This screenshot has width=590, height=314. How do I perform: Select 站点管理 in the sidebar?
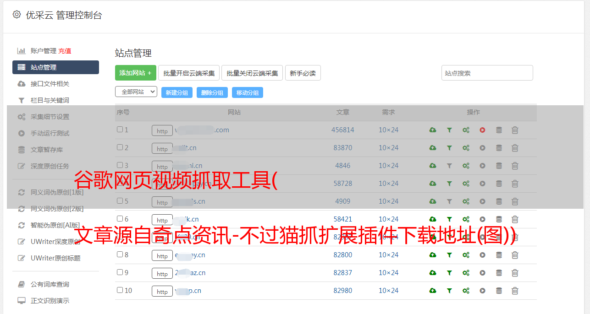(55, 67)
